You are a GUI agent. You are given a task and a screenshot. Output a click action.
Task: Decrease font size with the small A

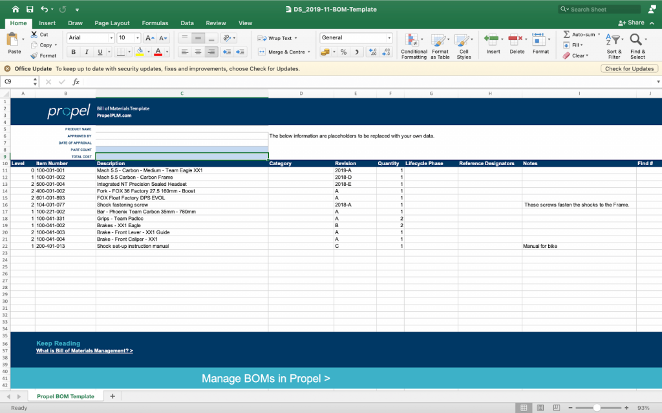coord(164,38)
